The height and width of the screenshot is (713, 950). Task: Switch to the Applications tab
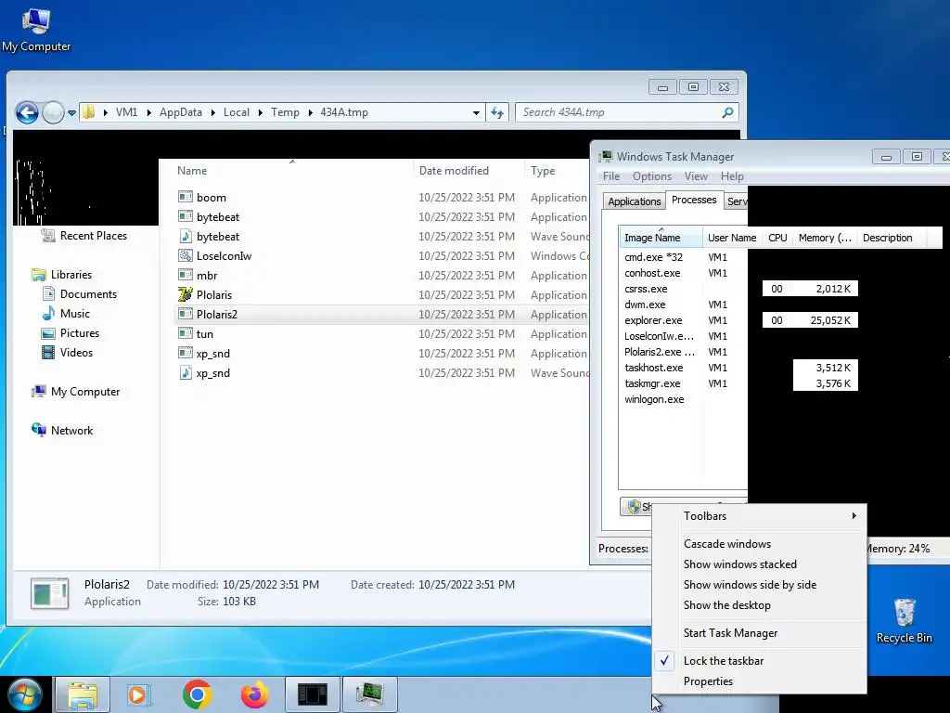pos(634,201)
